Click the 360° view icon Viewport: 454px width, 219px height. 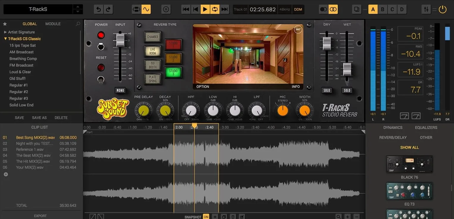pyautogui.click(x=298, y=29)
